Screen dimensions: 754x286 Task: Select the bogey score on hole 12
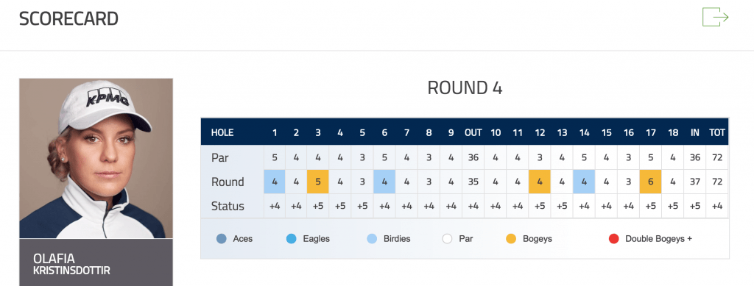click(540, 182)
